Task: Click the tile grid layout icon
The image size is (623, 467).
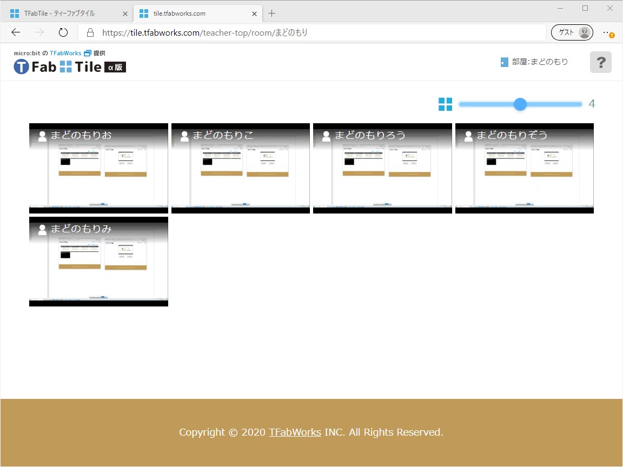Action: click(x=445, y=104)
